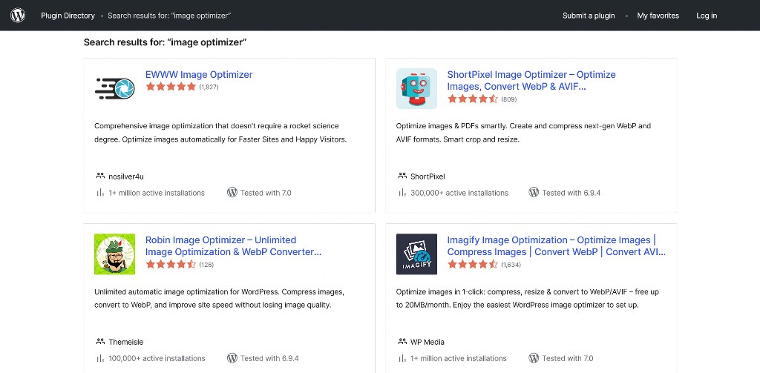Open the ShortPixel Image Optimizer title link

(x=531, y=80)
